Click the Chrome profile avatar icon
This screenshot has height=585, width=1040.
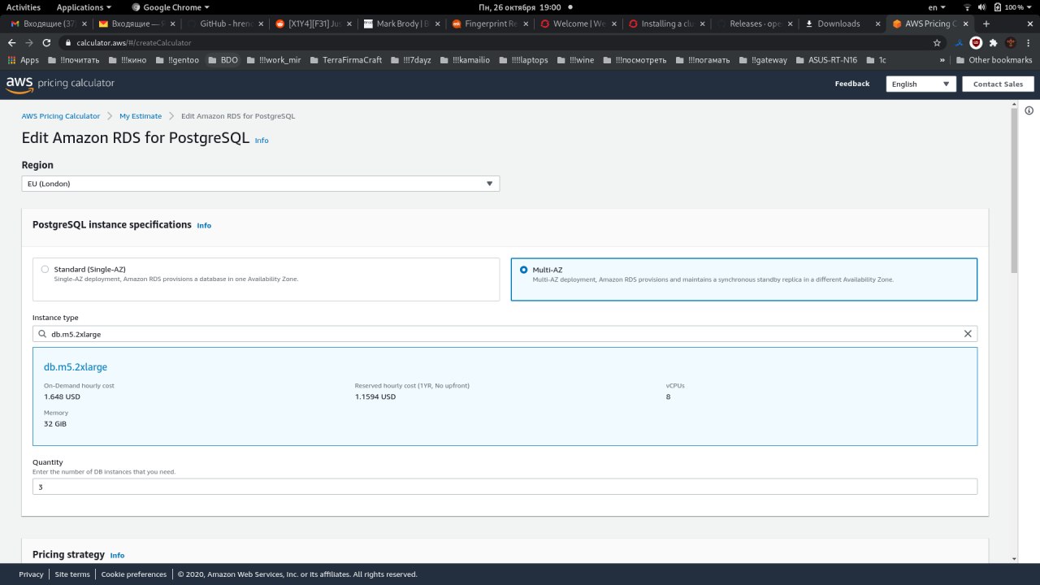1011,42
